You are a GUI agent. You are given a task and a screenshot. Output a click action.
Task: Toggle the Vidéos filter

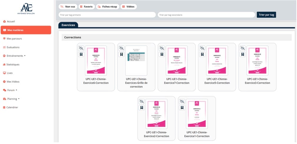pyautogui.click(x=128, y=6)
